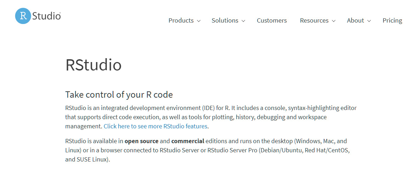This screenshot has height=177, width=419.
Task: Expand the chevron beside About
Action: 369,21
